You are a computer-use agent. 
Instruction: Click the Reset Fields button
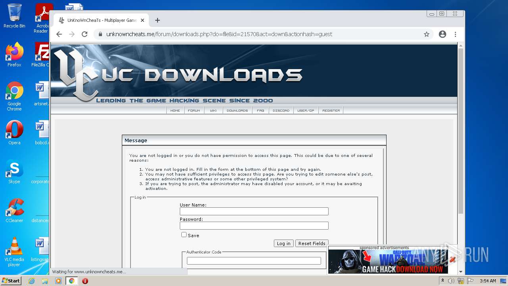[312, 243]
